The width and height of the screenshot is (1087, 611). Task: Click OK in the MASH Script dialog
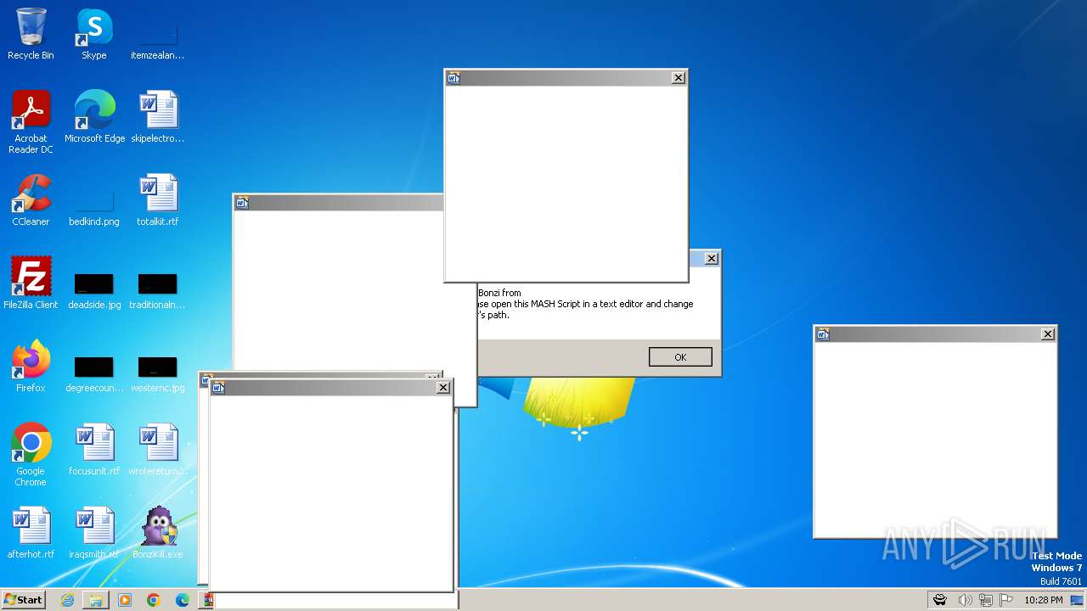coord(680,357)
